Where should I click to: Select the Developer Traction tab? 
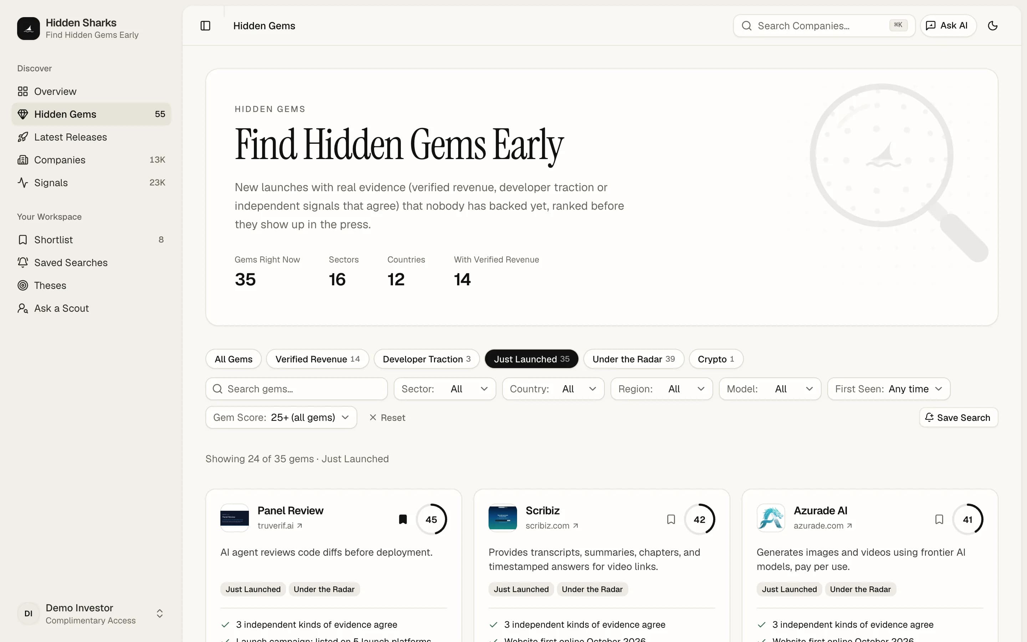pyautogui.click(x=426, y=359)
